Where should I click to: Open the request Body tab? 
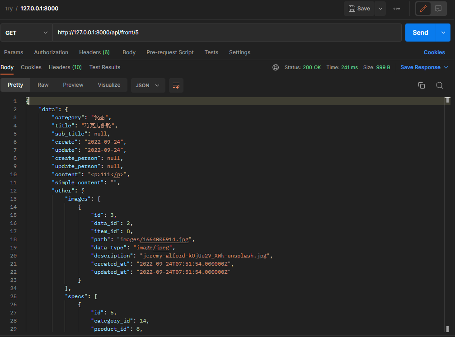(129, 52)
